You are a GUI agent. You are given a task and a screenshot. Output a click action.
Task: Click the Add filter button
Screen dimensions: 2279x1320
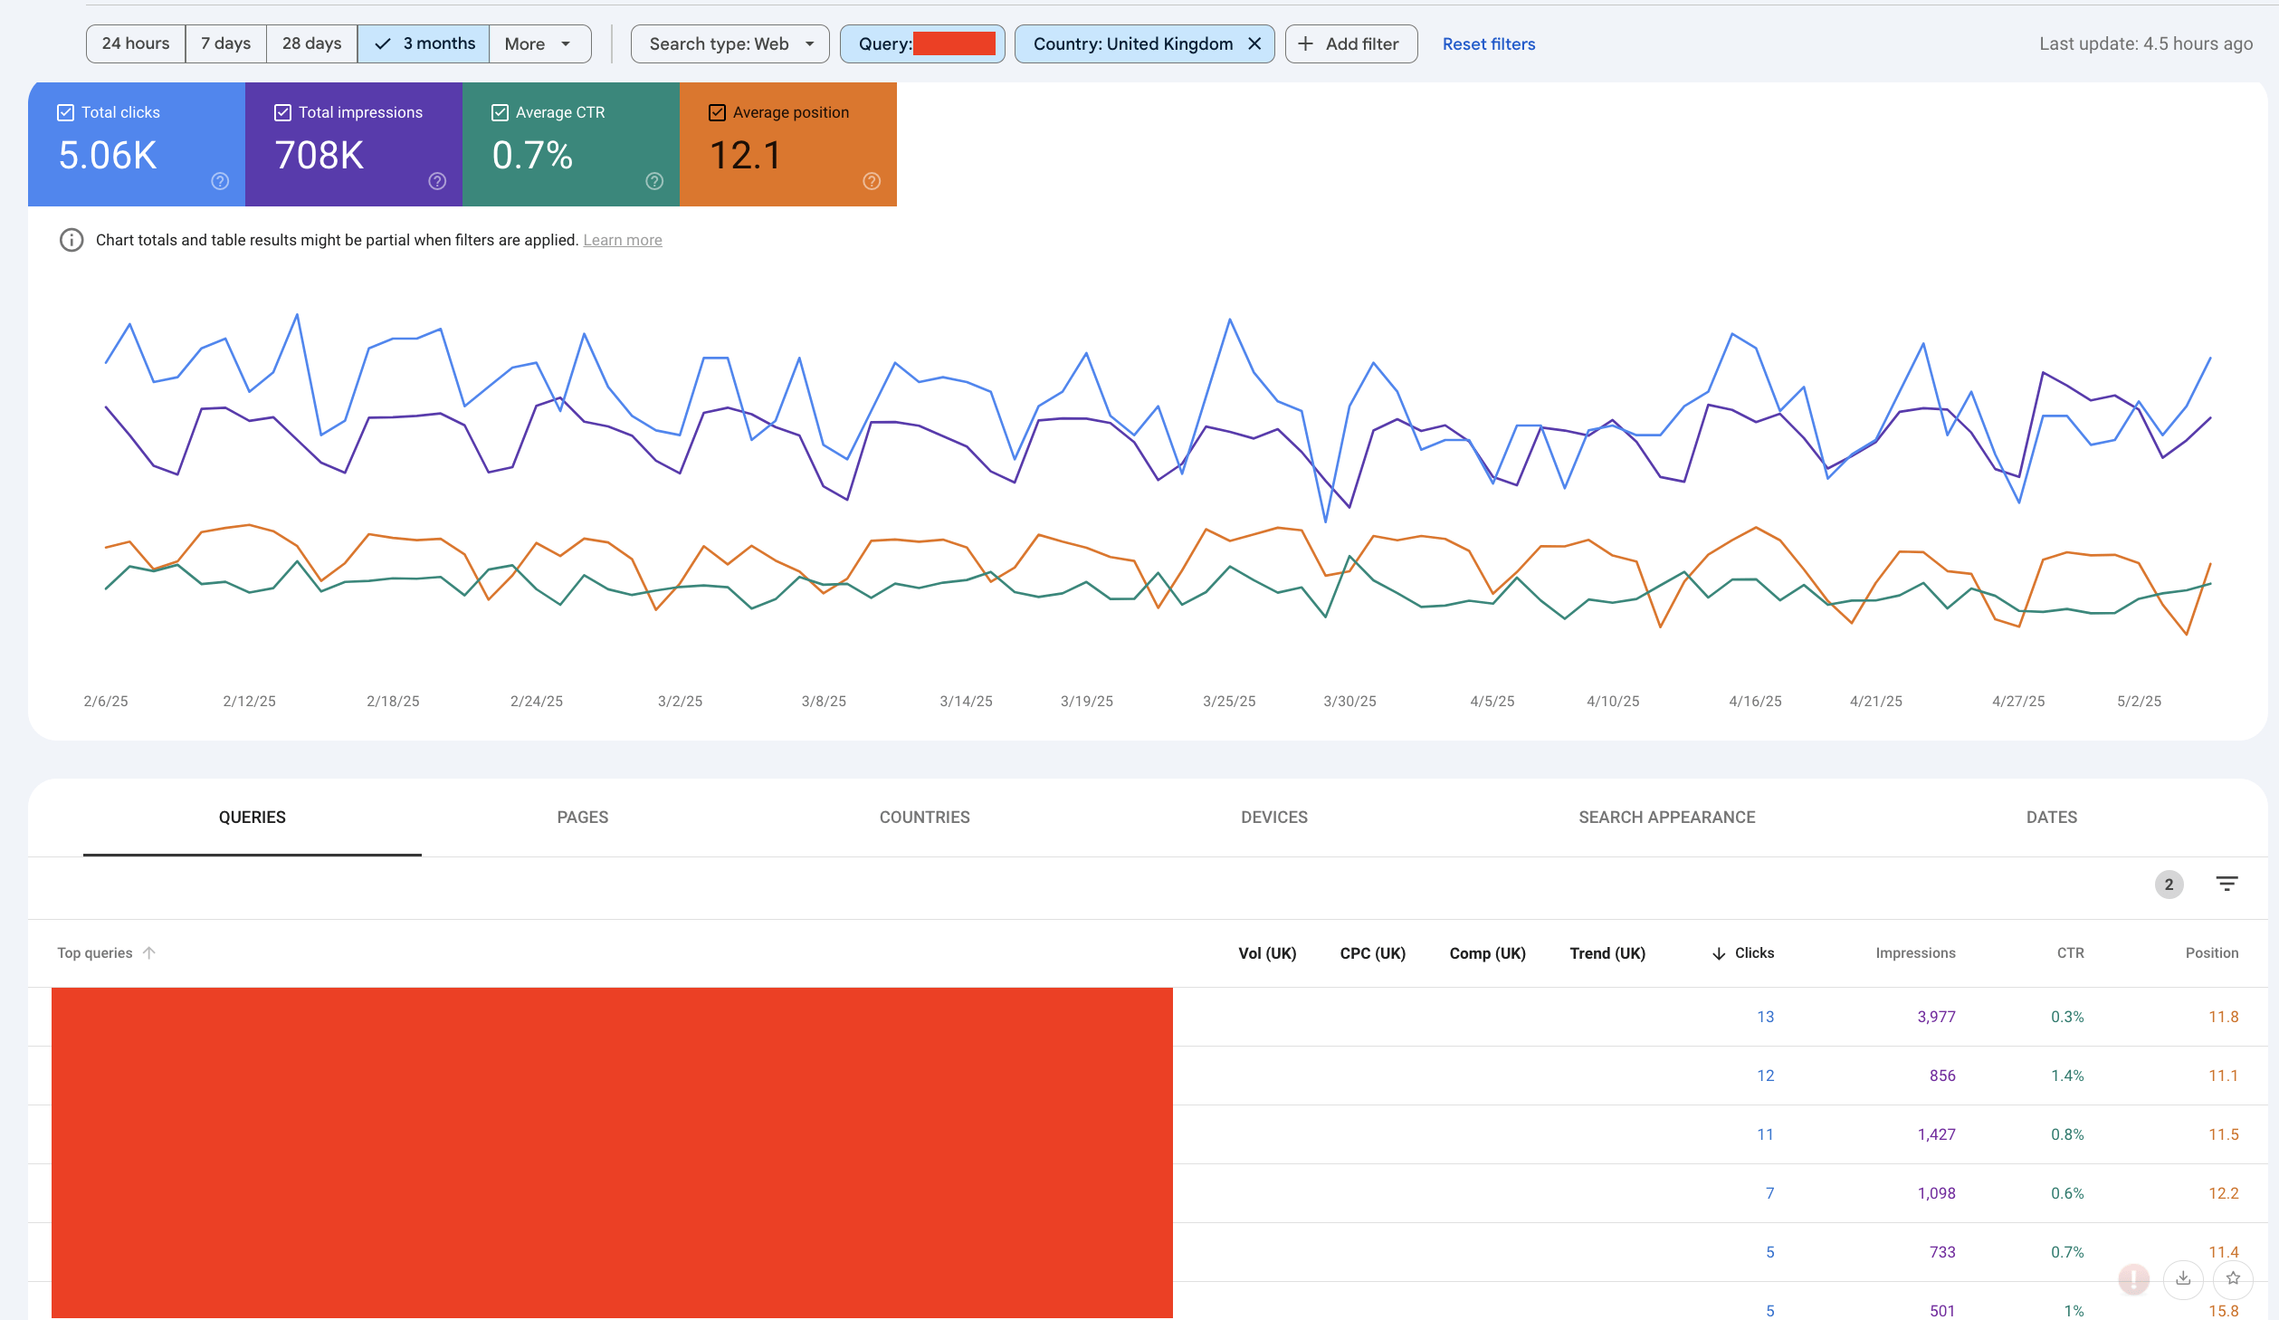tap(1350, 43)
